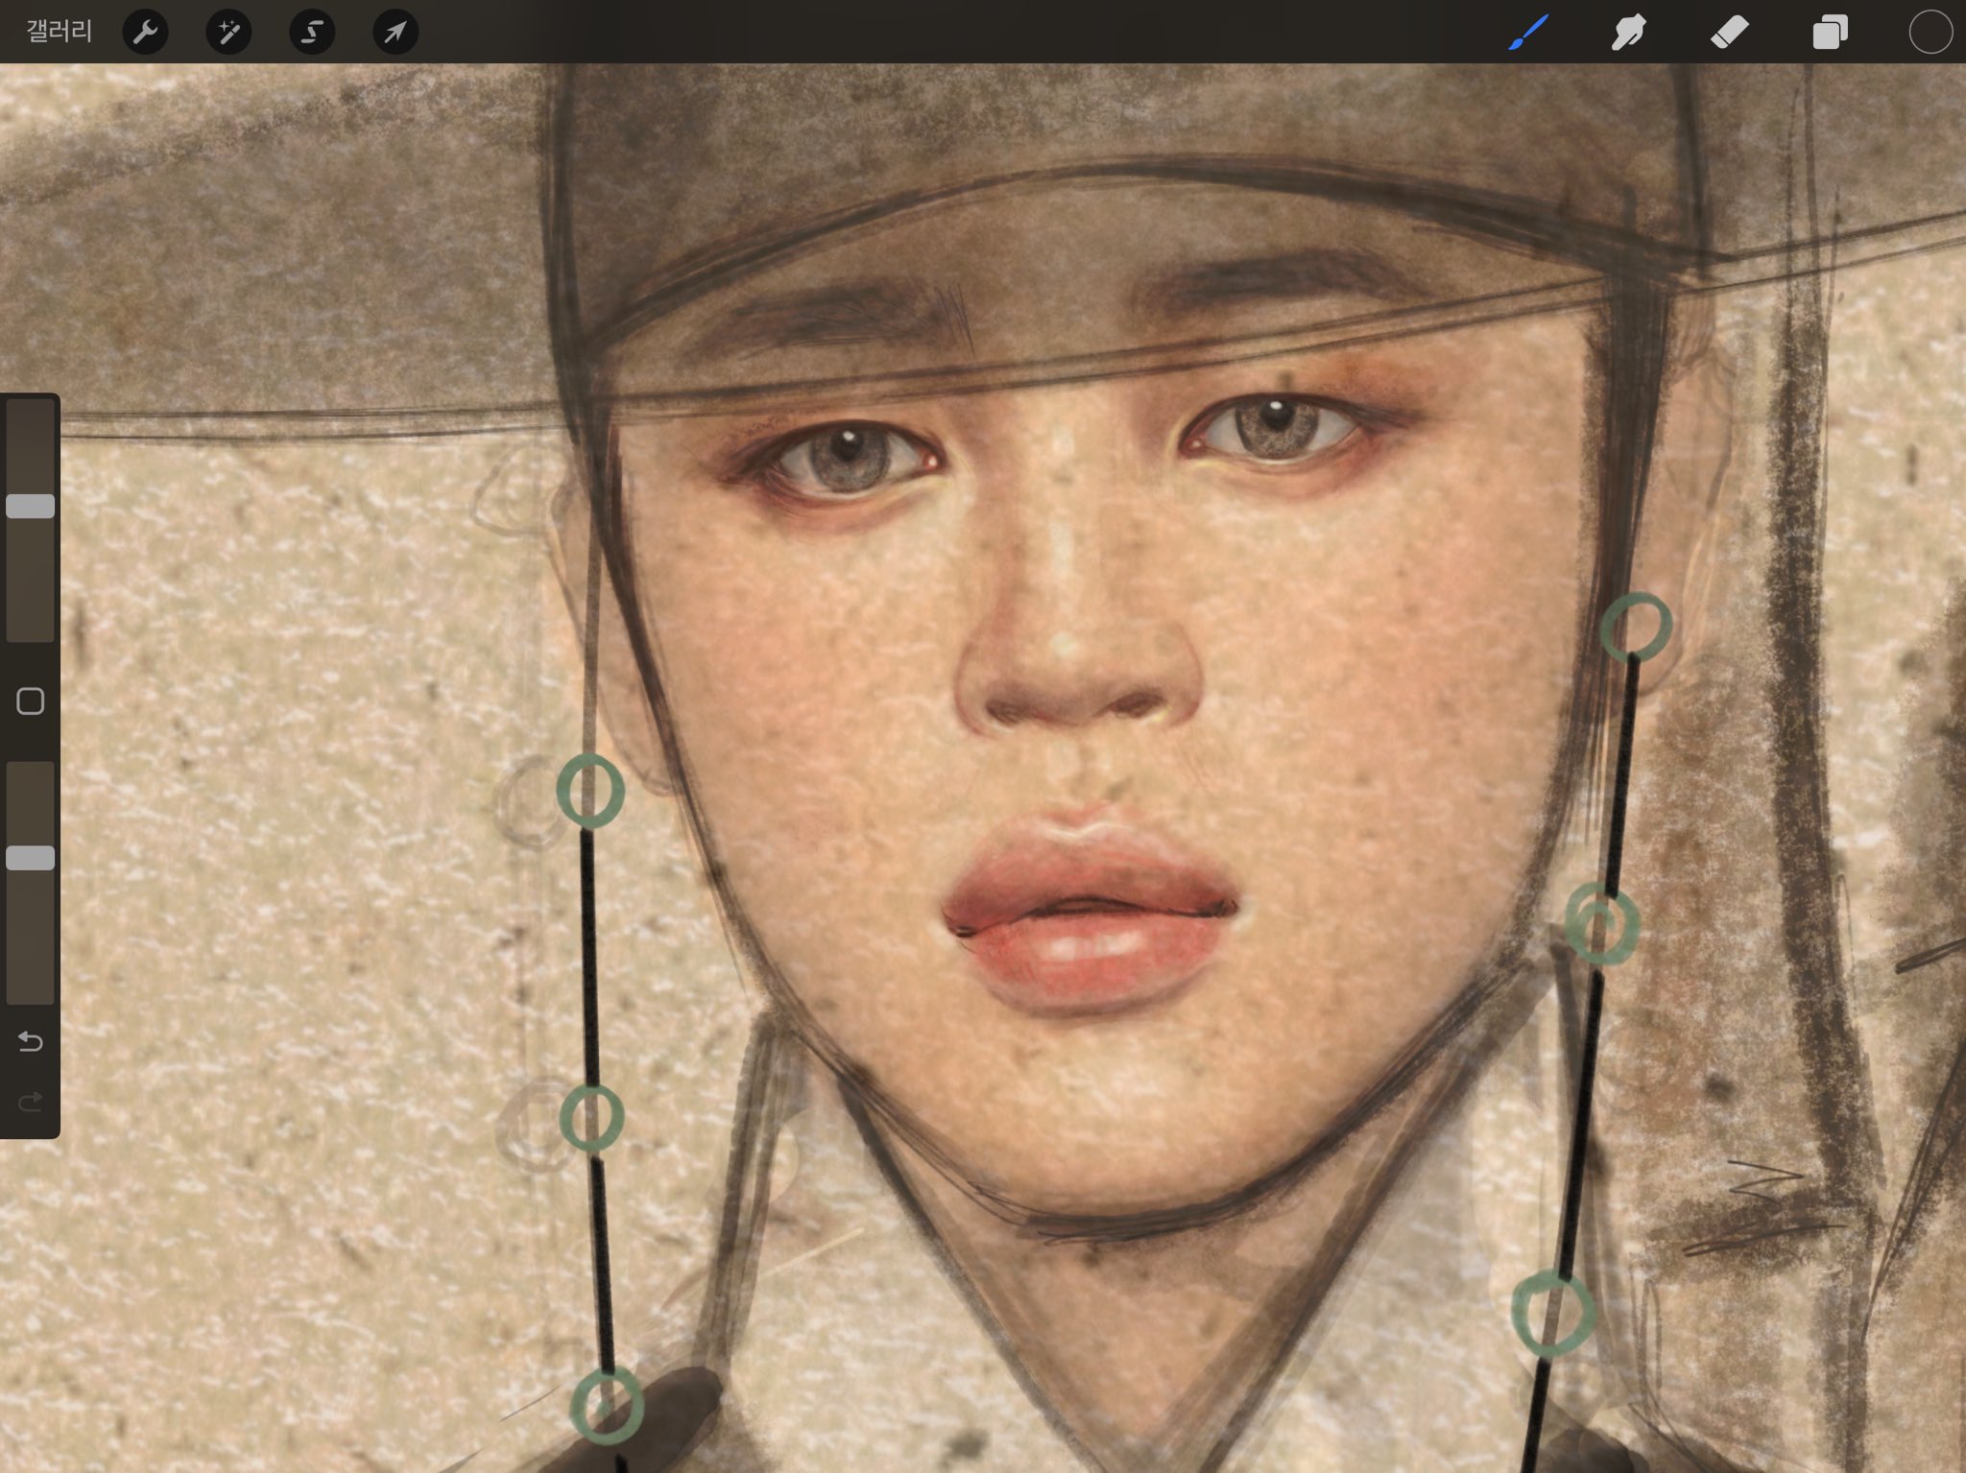Open the Layers panel
1966x1473 pixels.
[1830, 33]
